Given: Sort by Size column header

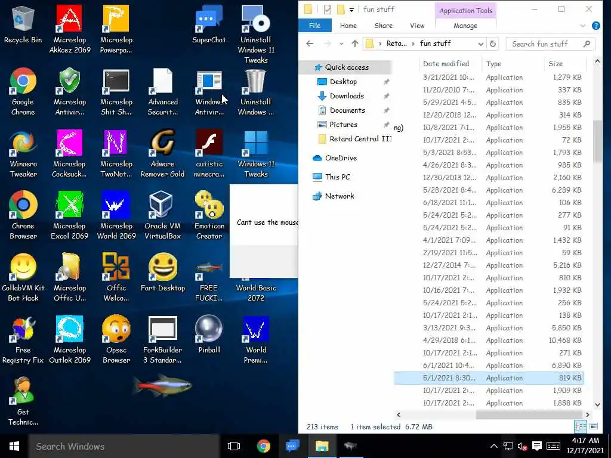Looking at the screenshot, I should click(565, 64).
